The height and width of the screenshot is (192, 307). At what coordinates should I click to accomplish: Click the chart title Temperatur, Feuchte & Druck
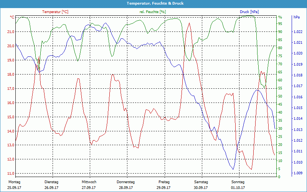point(155,3)
